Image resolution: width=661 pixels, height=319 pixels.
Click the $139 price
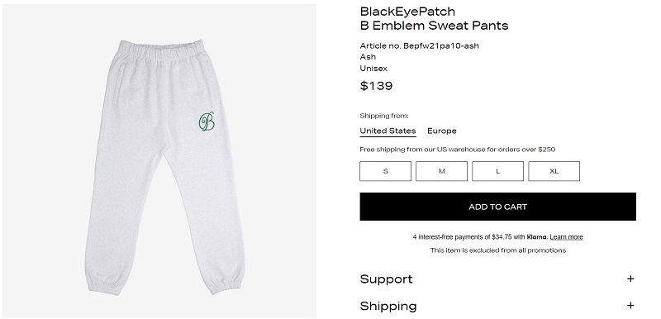tap(377, 86)
